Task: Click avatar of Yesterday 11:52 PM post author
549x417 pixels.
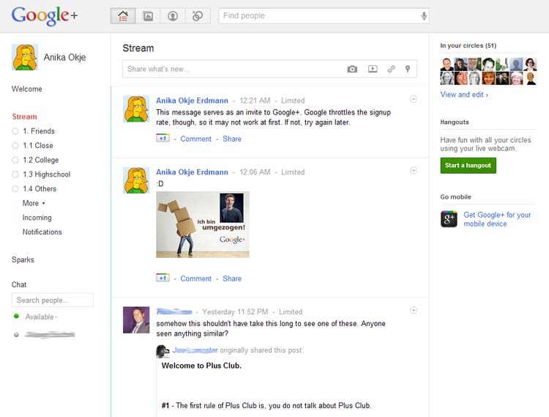Action: [x=136, y=320]
